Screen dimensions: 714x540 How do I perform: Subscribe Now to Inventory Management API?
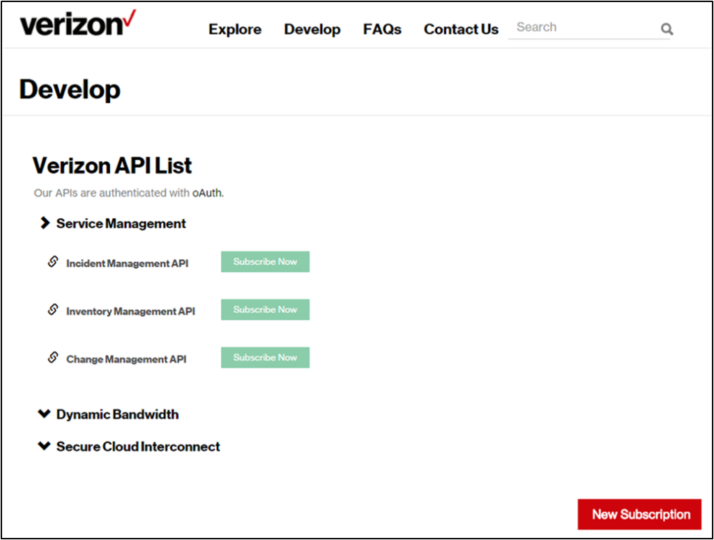[265, 309]
